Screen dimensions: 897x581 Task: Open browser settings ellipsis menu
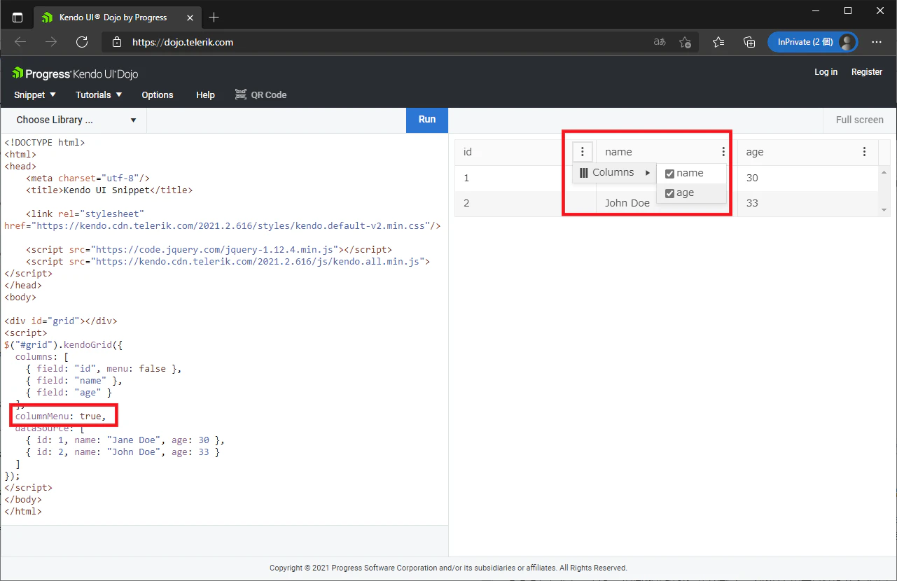point(877,42)
